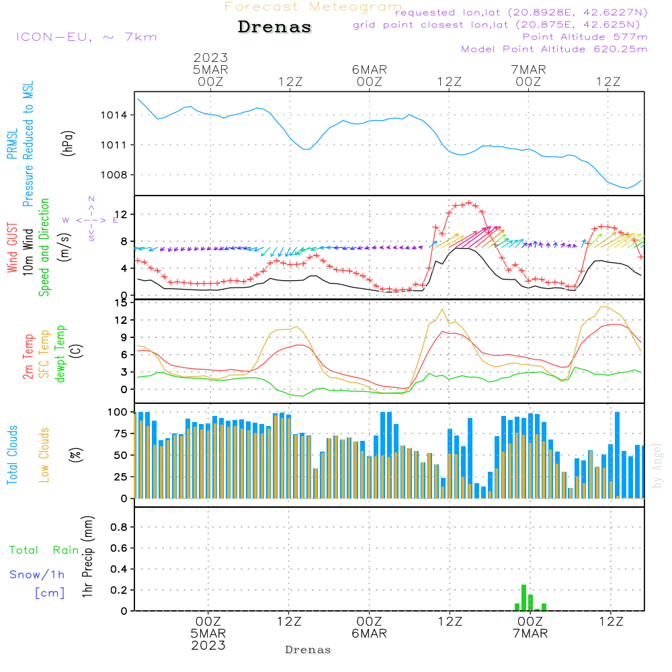Click the "(%)" cloud unit label
Viewport: 672px width, 672px height.
(75, 455)
